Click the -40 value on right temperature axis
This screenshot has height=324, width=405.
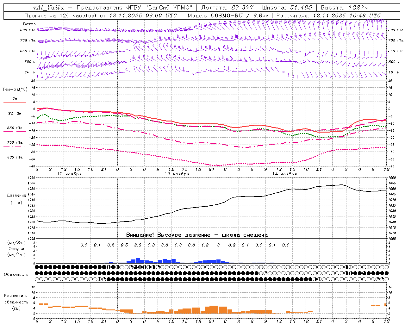click(391, 166)
